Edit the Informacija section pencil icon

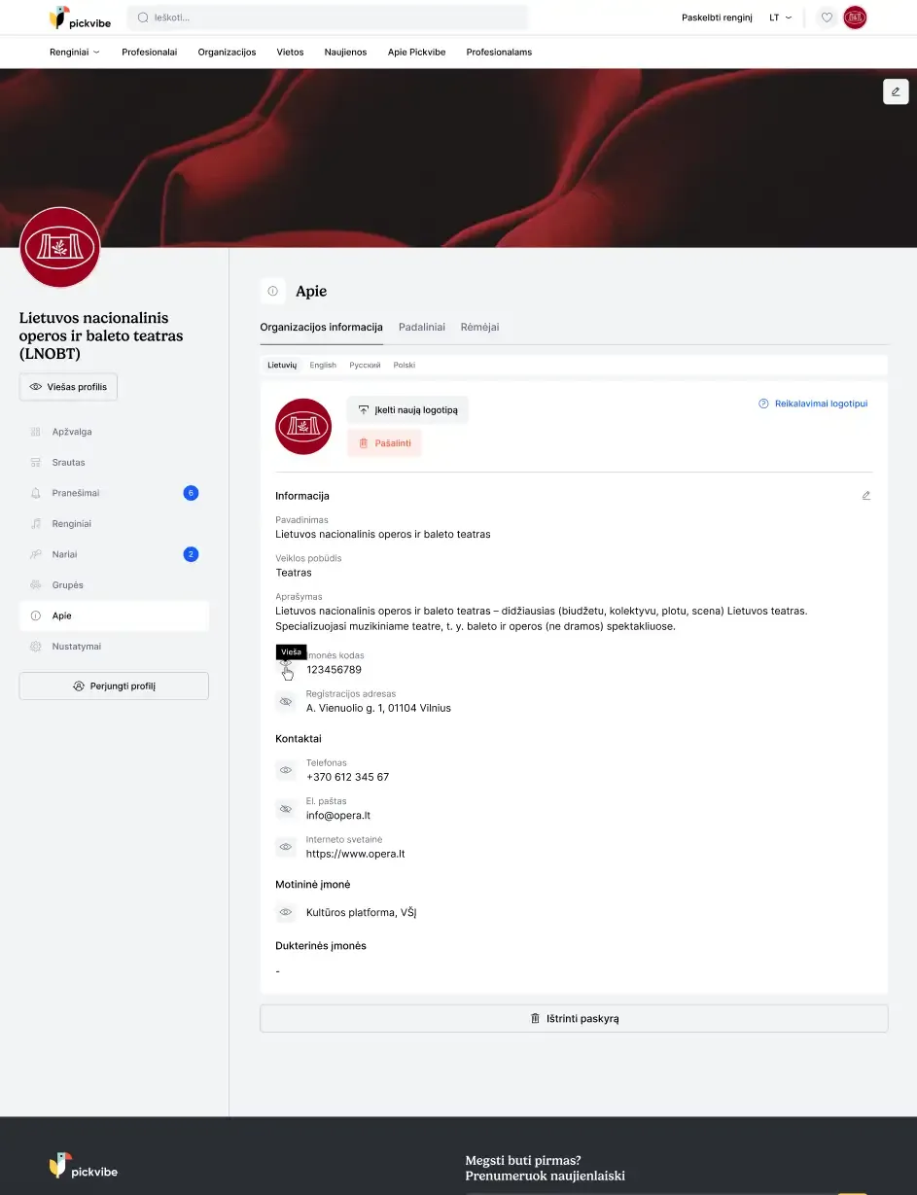866,496
